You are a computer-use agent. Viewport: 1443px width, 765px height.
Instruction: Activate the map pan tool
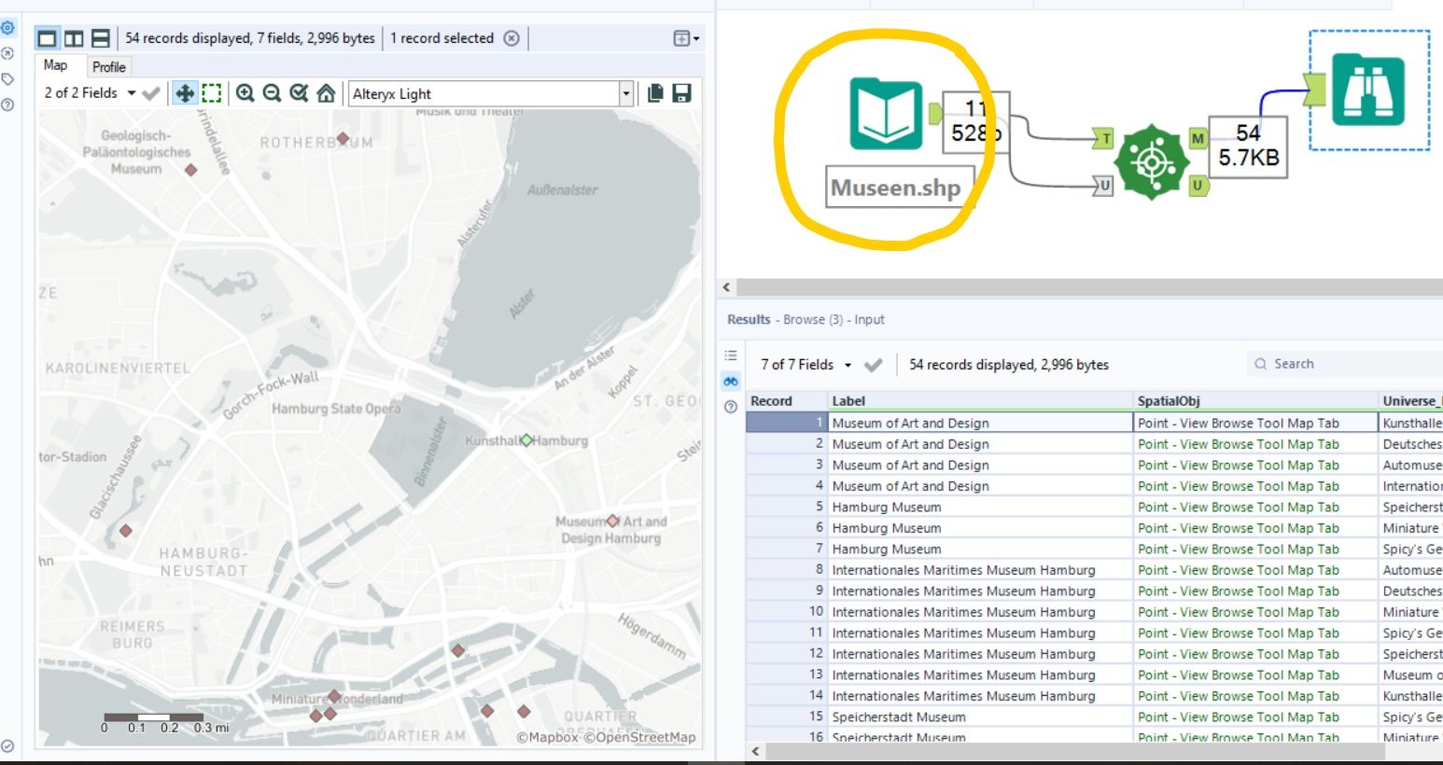[x=185, y=93]
